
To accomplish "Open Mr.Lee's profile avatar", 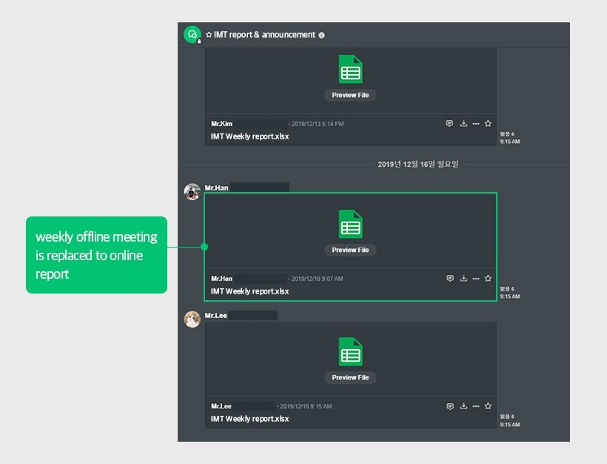I will coord(192,319).
